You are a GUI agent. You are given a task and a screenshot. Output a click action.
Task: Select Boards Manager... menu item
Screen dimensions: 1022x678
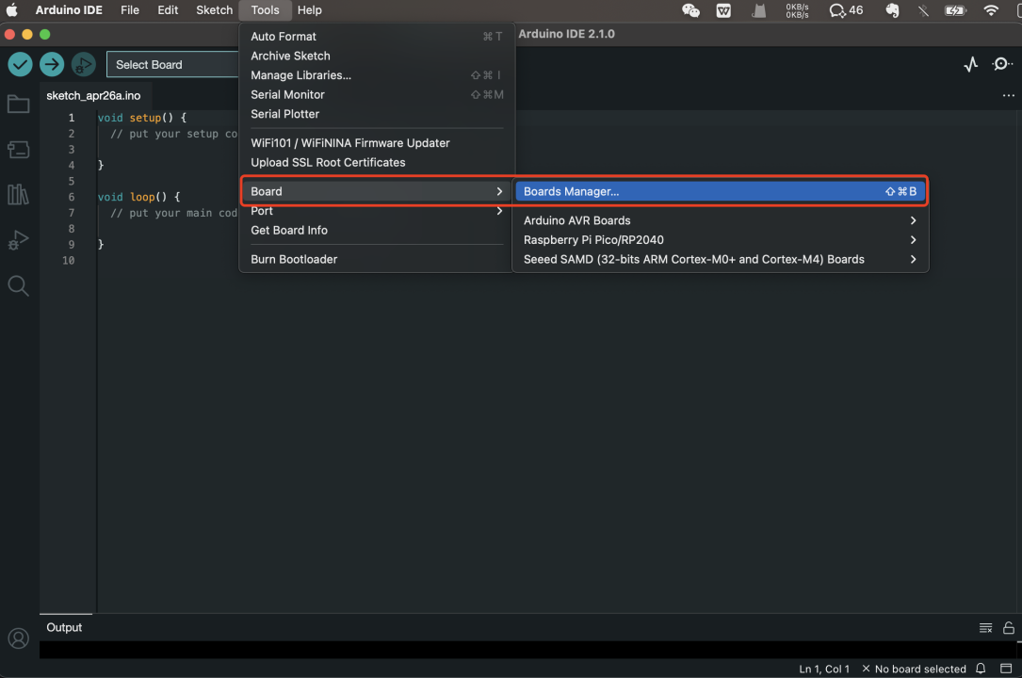click(x=721, y=191)
